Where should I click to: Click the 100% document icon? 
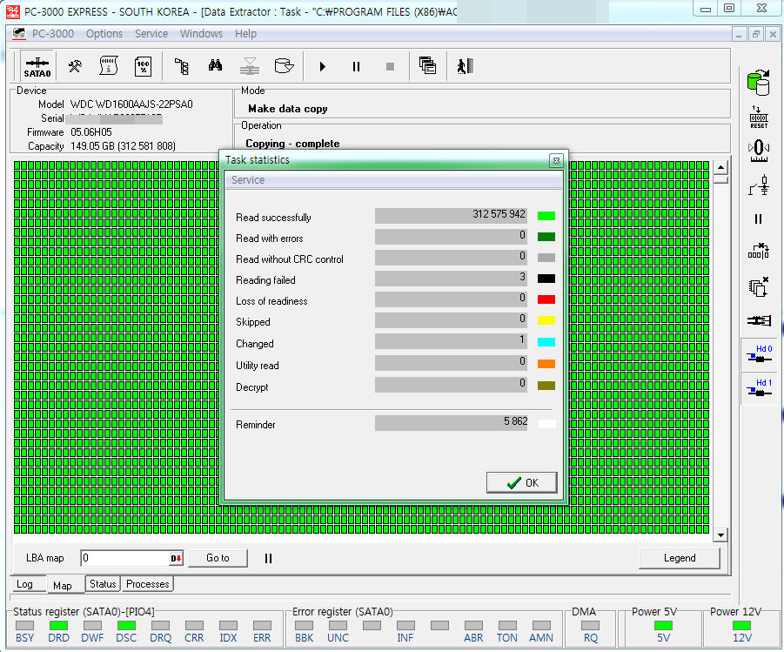[x=143, y=66]
